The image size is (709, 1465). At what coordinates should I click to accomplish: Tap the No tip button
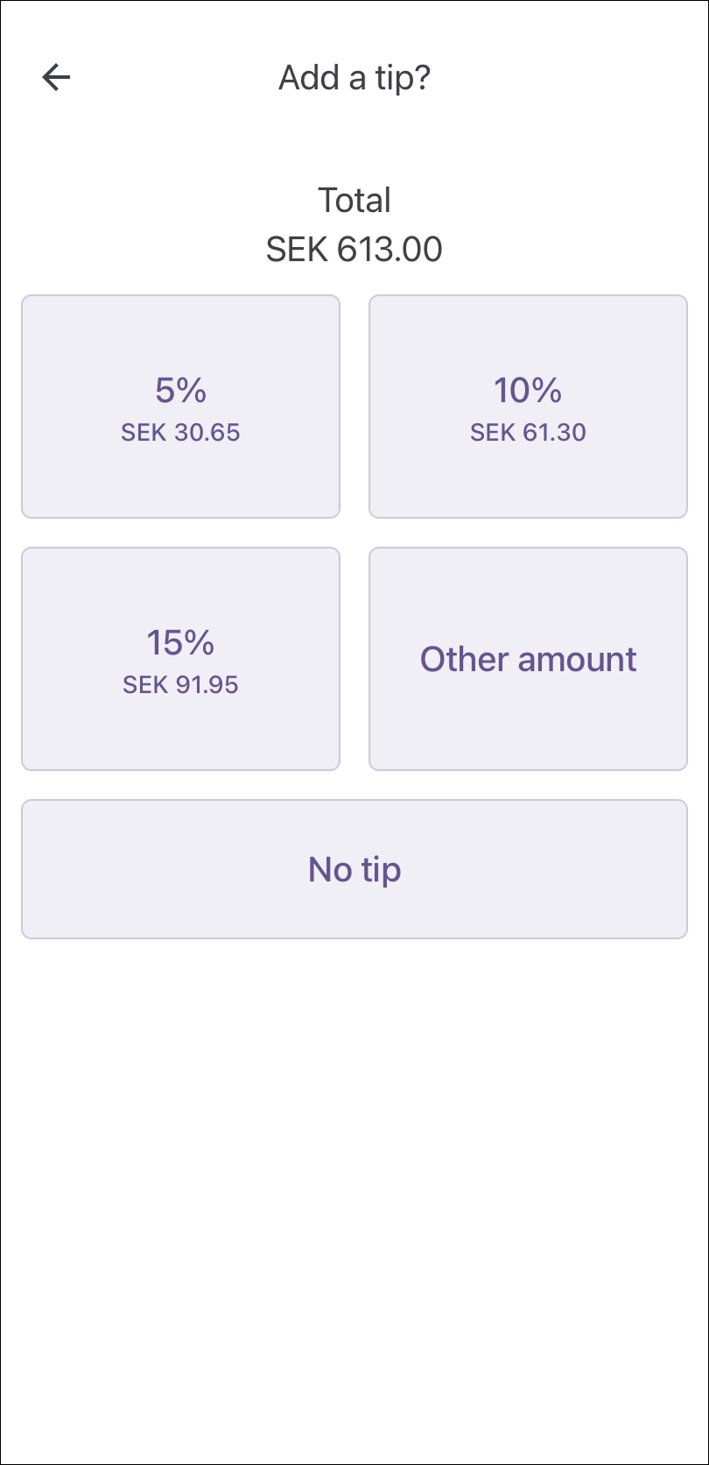354,869
